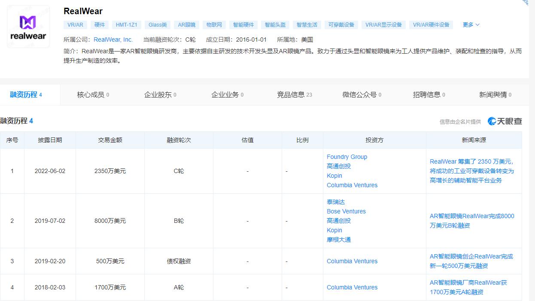Switch to the 核心成员 tab
Image resolution: width=535 pixels, height=301 pixels.
click(x=93, y=95)
